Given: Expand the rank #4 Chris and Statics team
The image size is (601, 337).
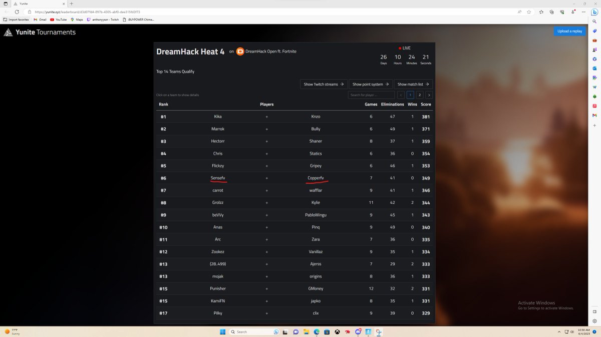Looking at the screenshot, I should (x=294, y=153).
